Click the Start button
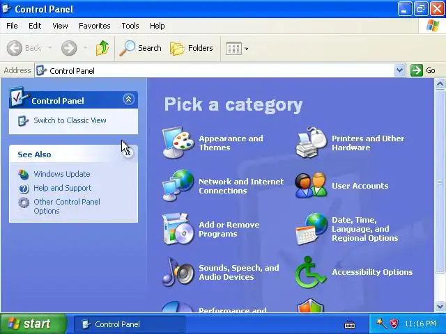 click(33, 324)
